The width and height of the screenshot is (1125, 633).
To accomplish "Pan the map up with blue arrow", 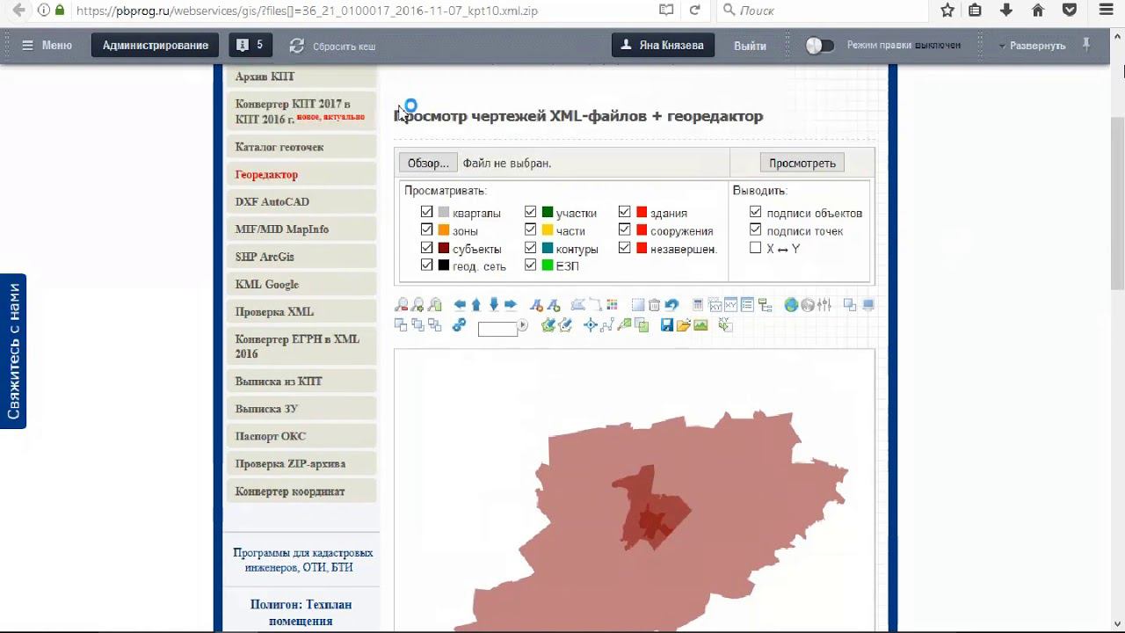I will coord(476,305).
